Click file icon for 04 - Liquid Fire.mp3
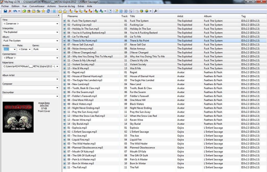267x172 pixels. (x=65, y=140)
